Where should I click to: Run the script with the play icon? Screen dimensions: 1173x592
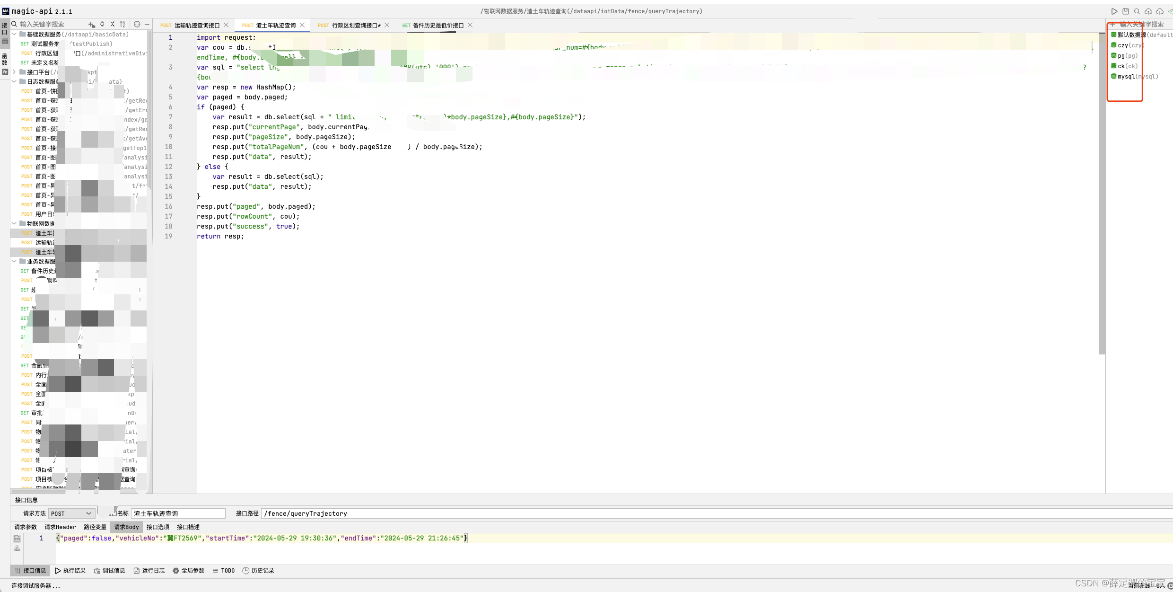tap(1114, 11)
